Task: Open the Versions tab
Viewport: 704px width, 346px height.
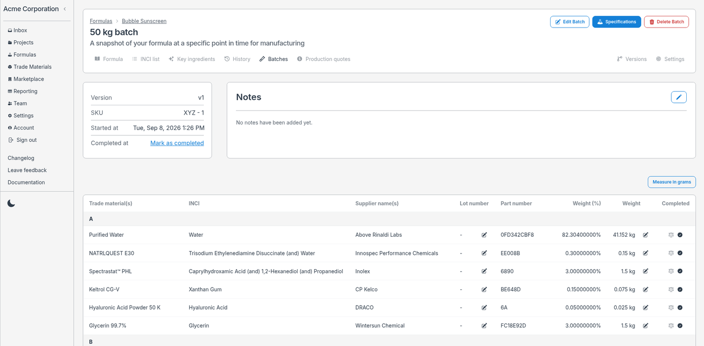Action: (x=631, y=59)
